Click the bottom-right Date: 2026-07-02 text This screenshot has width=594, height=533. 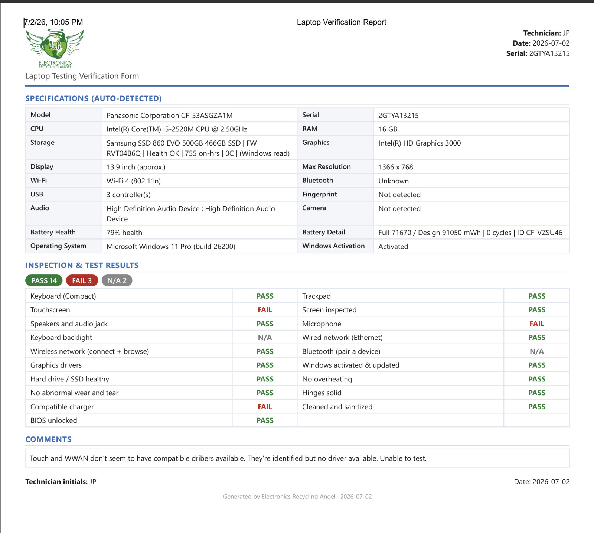[x=542, y=482]
